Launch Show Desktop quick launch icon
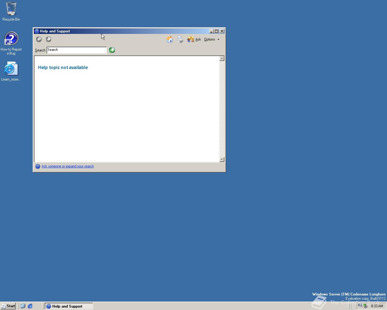387x310 pixels. point(23,306)
